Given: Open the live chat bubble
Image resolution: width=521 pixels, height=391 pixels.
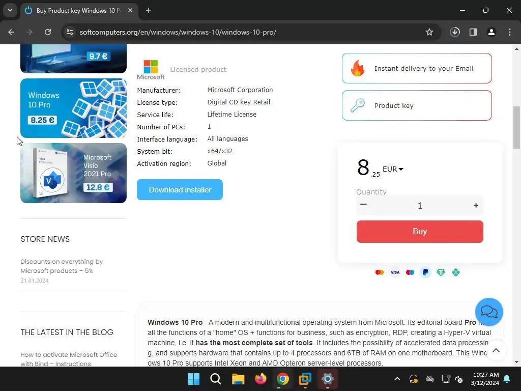Looking at the screenshot, I should click(x=489, y=312).
